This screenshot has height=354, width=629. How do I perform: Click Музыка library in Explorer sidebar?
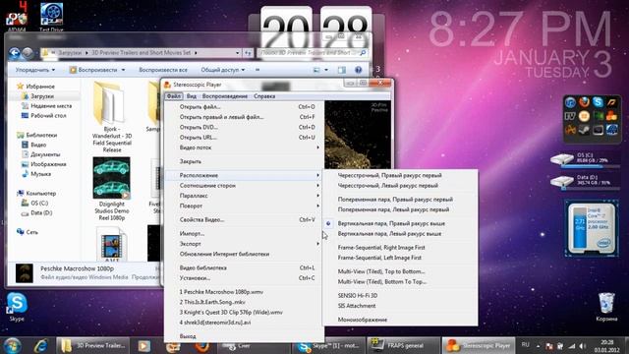coord(40,174)
